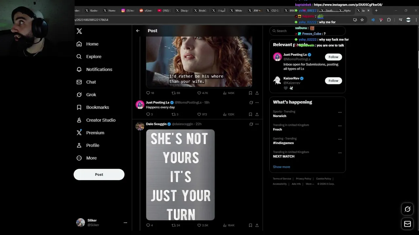Follow Just Posting Ls account
The height and width of the screenshot is (235, 419).
pyautogui.click(x=333, y=57)
